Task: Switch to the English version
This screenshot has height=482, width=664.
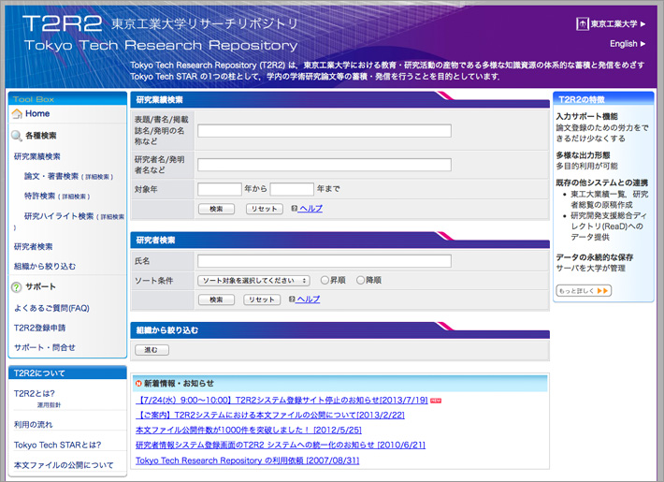Action: (x=624, y=44)
